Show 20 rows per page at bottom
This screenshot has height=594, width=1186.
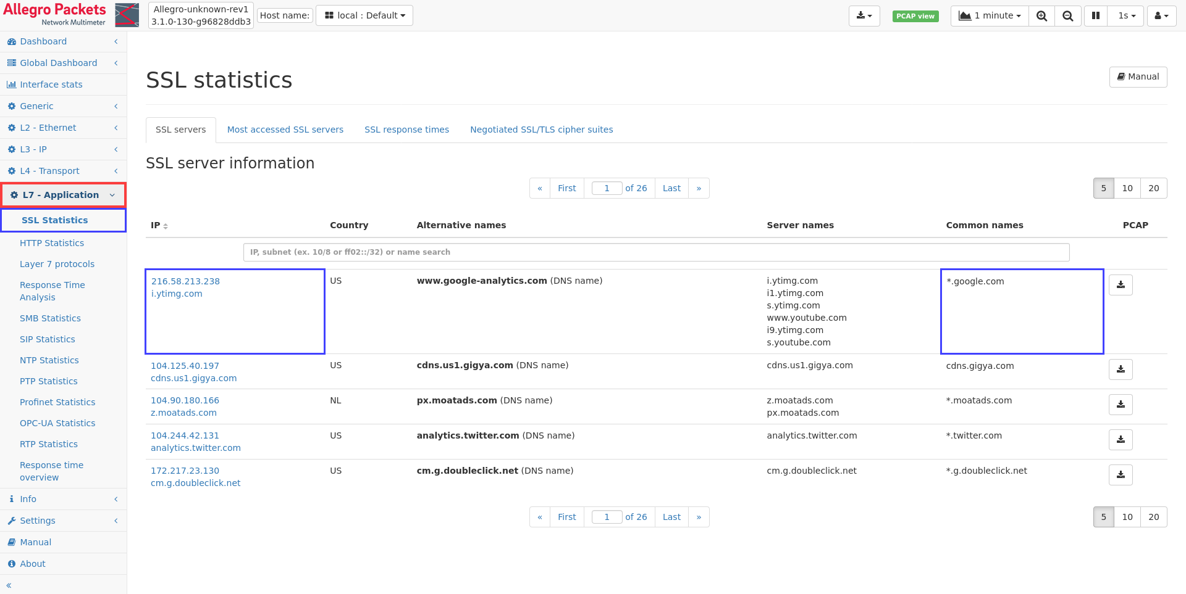1153,517
